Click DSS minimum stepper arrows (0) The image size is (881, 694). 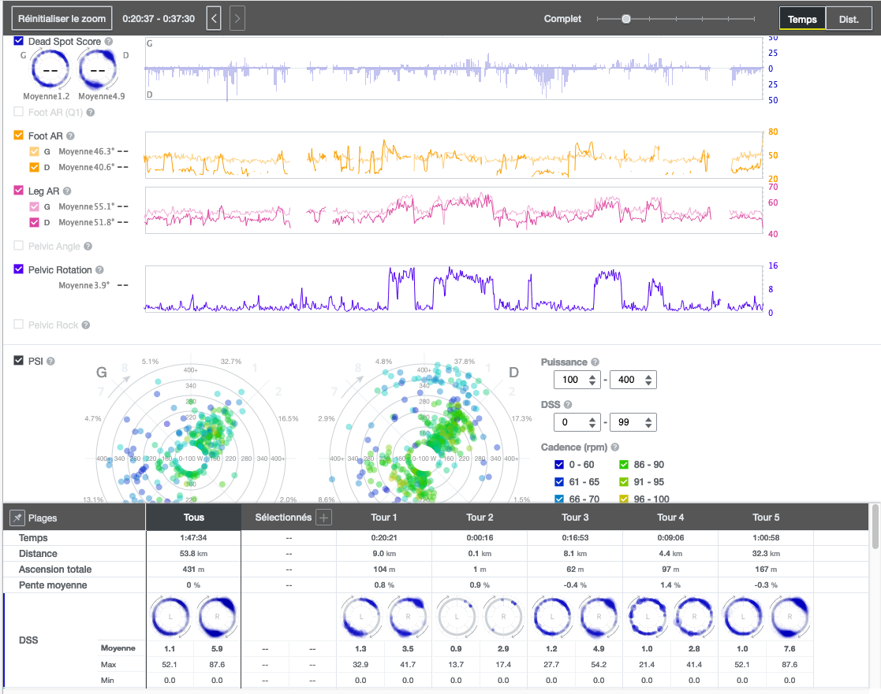(x=592, y=422)
